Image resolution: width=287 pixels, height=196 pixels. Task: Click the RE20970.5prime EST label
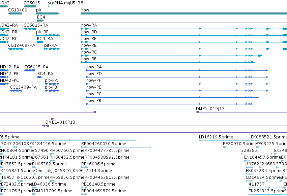240,144
